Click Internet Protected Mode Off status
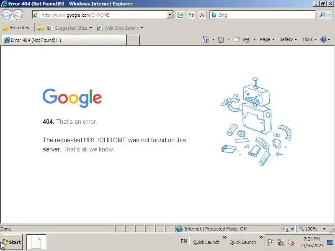Screen dimensions: 335x251 click(216, 229)
